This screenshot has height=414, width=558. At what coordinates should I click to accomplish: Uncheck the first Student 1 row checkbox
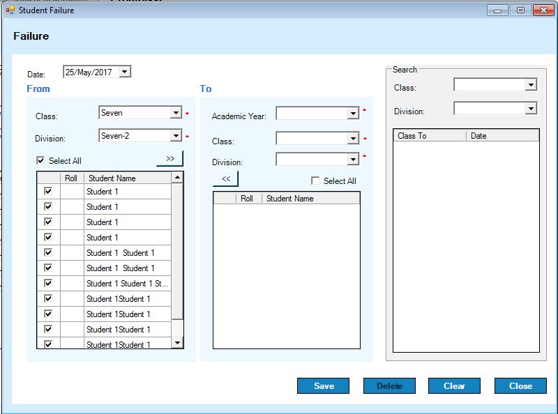[x=48, y=191]
